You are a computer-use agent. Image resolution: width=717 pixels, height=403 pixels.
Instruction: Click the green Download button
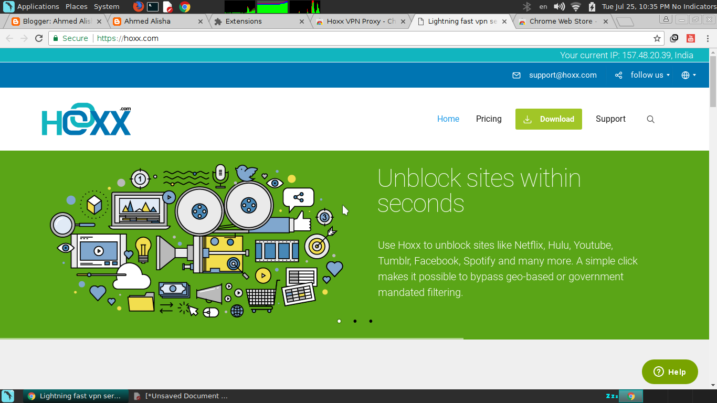tap(549, 119)
